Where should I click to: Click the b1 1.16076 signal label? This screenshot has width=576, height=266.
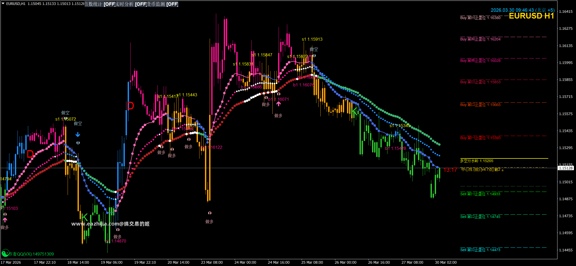tap(304, 85)
